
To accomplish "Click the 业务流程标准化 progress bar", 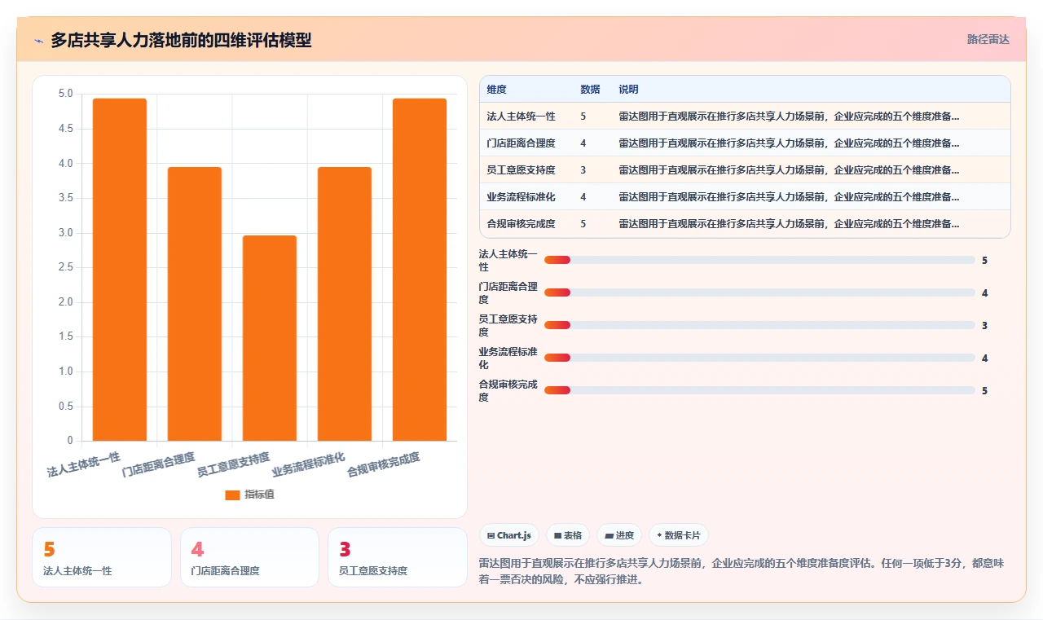I will pos(759,358).
